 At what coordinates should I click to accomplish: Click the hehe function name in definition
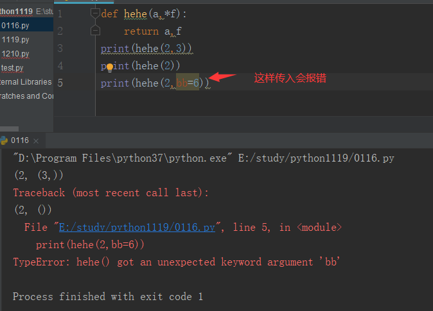click(x=136, y=13)
